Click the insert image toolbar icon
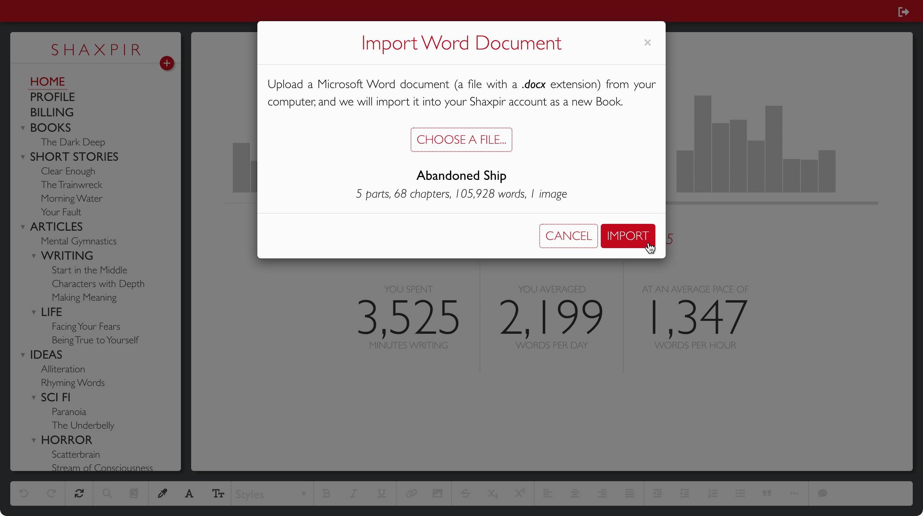 [x=438, y=493]
